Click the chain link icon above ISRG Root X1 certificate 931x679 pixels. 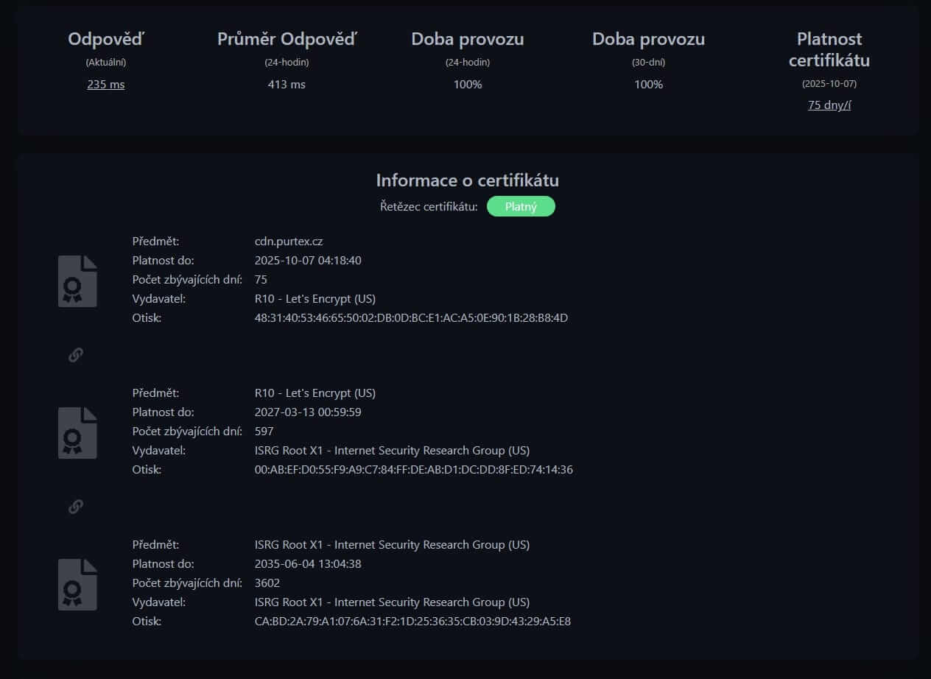coord(75,507)
